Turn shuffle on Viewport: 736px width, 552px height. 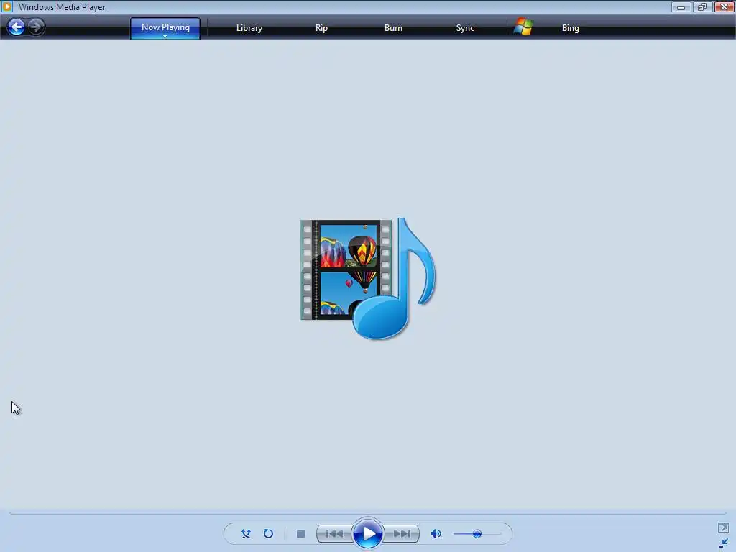[x=246, y=534]
